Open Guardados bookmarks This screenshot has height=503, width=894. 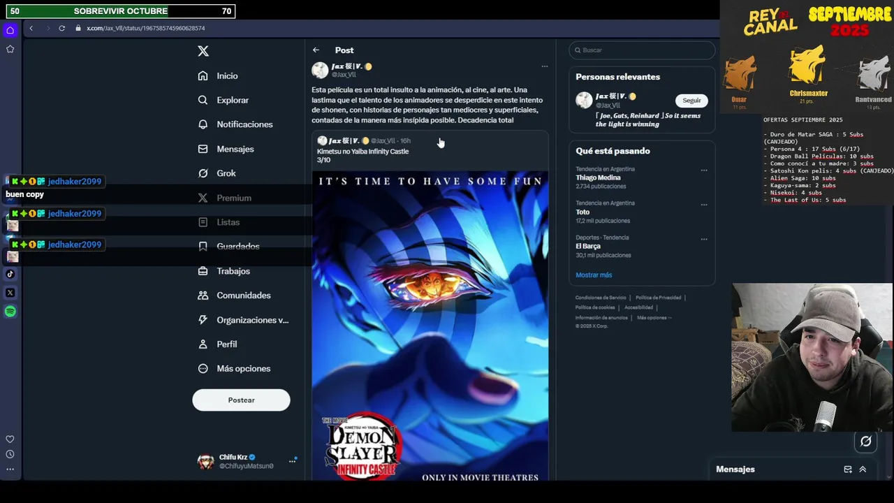tap(228, 246)
